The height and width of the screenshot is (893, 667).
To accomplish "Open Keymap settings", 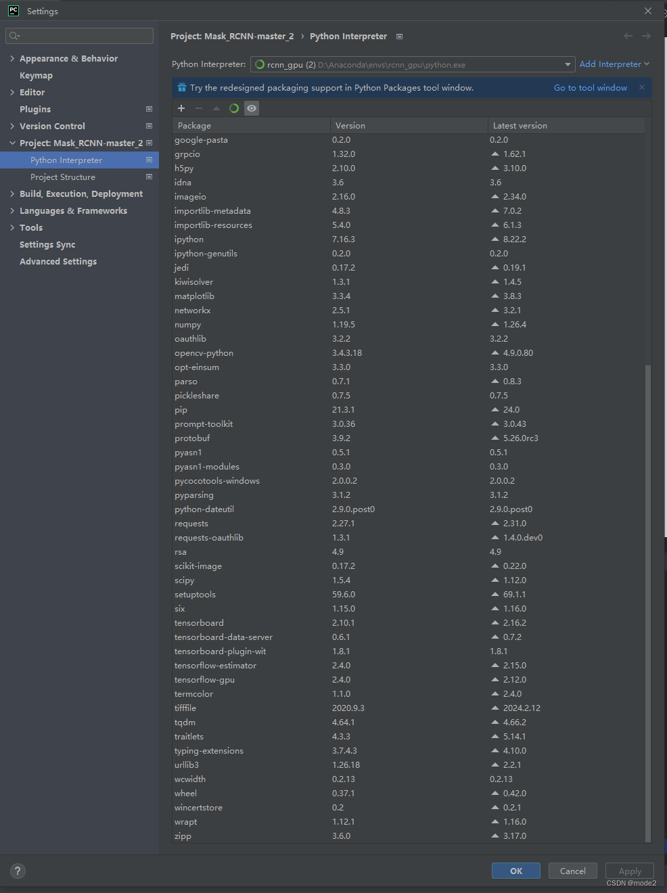I will point(36,76).
